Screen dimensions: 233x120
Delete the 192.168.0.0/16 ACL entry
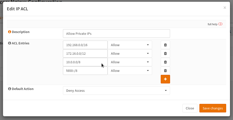pyautogui.click(x=165, y=45)
